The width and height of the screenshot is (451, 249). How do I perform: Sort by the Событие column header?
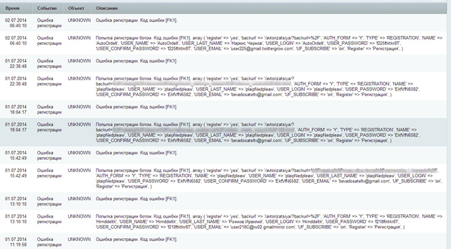(x=47, y=8)
